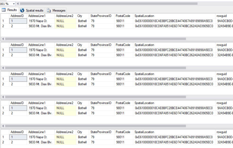The height and width of the screenshot is (148, 233).
Task: Select row 2 via its row number in the third grid
Action: [x=3, y=84]
